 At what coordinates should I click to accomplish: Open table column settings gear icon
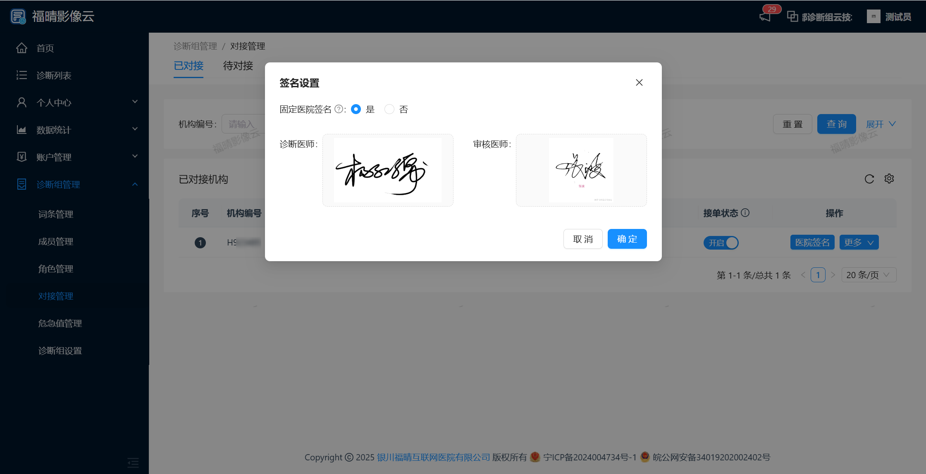click(889, 179)
